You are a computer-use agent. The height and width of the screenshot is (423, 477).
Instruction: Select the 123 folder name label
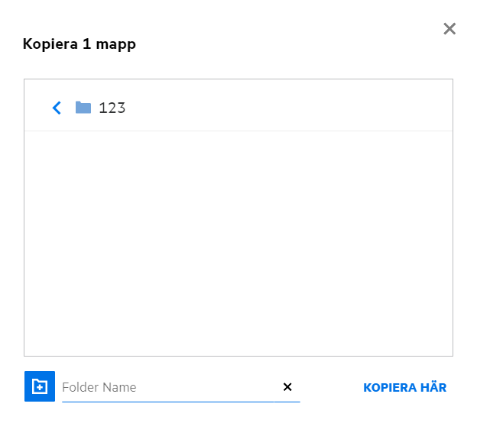pyautogui.click(x=112, y=108)
